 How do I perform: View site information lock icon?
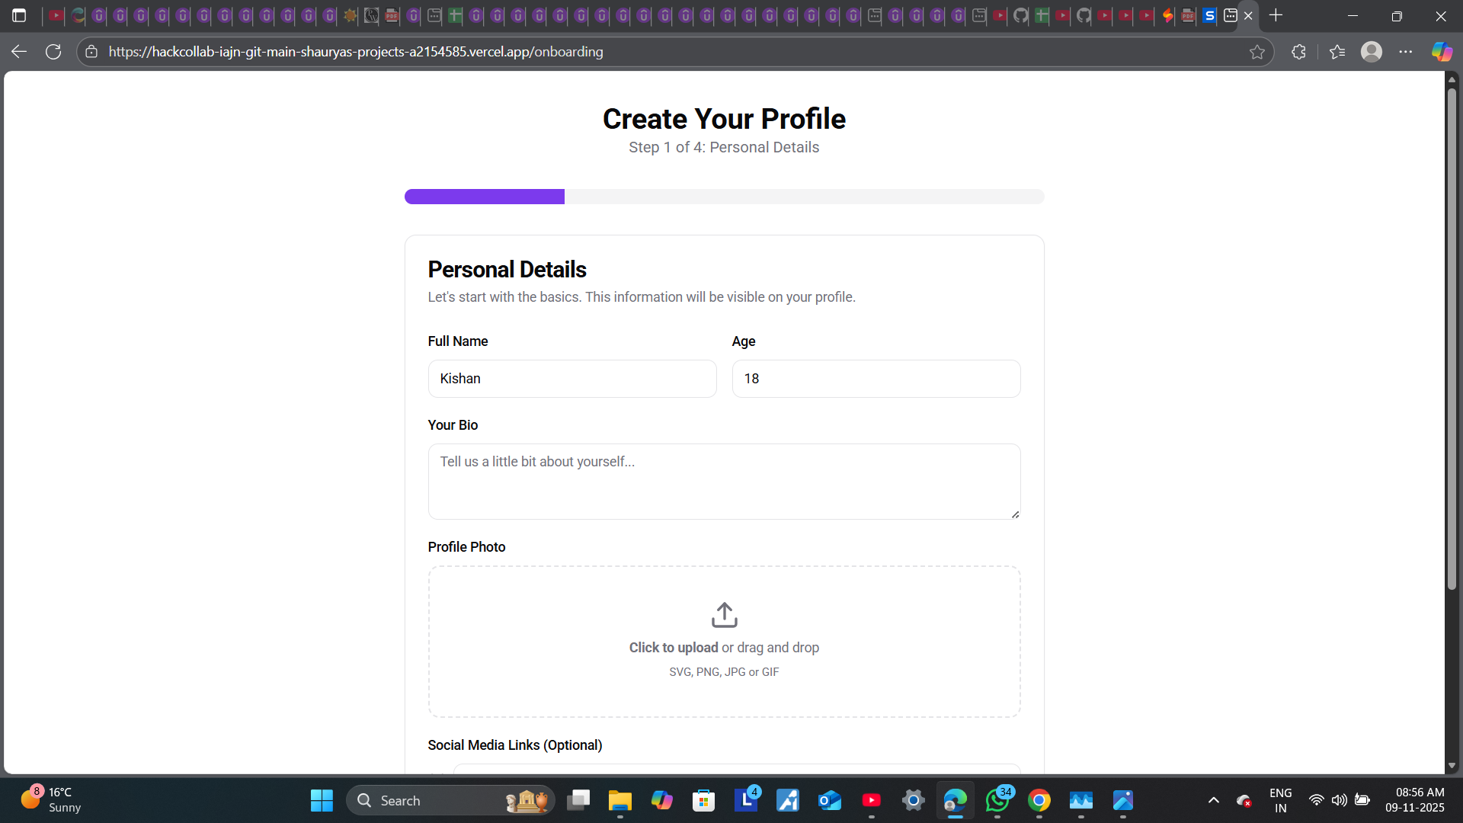[x=91, y=52]
